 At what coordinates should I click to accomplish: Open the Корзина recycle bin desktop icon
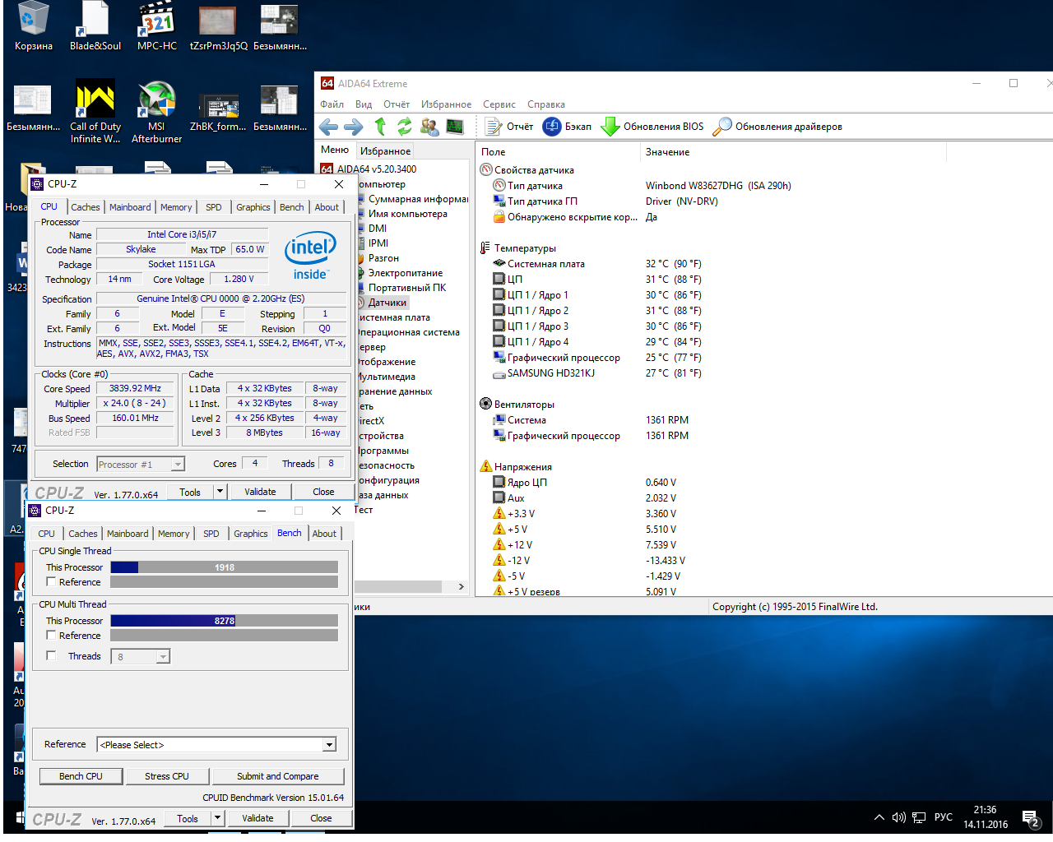tap(33, 26)
